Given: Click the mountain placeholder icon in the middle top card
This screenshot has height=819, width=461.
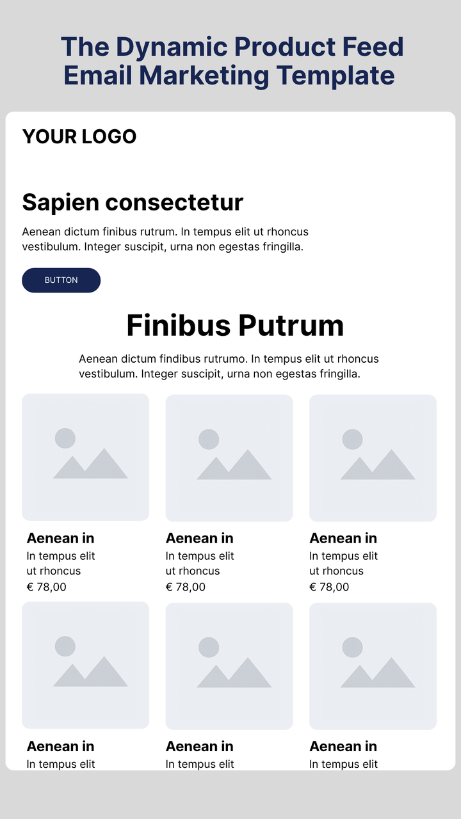Looking at the screenshot, I should pos(229,457).
